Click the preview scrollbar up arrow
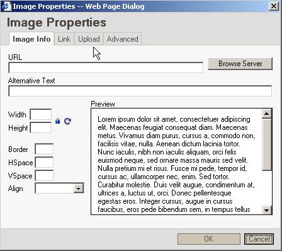Screen dimensions: 282x251 coord(267,114)
